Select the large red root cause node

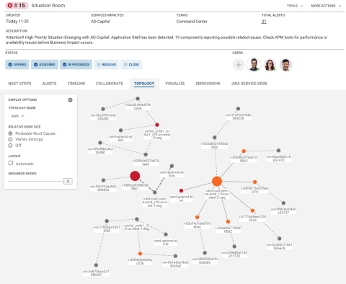pyautogui.click(x=135, y=176)
